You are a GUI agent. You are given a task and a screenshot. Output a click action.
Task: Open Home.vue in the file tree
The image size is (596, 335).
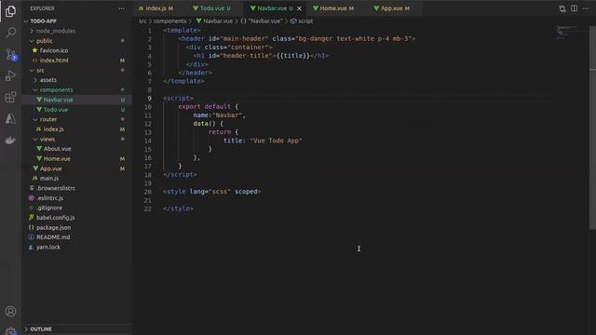pyautogui.click(x=76, y=159)
